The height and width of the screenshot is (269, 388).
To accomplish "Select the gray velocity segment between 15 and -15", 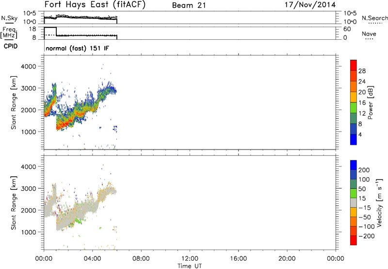I will pos(354,202).
